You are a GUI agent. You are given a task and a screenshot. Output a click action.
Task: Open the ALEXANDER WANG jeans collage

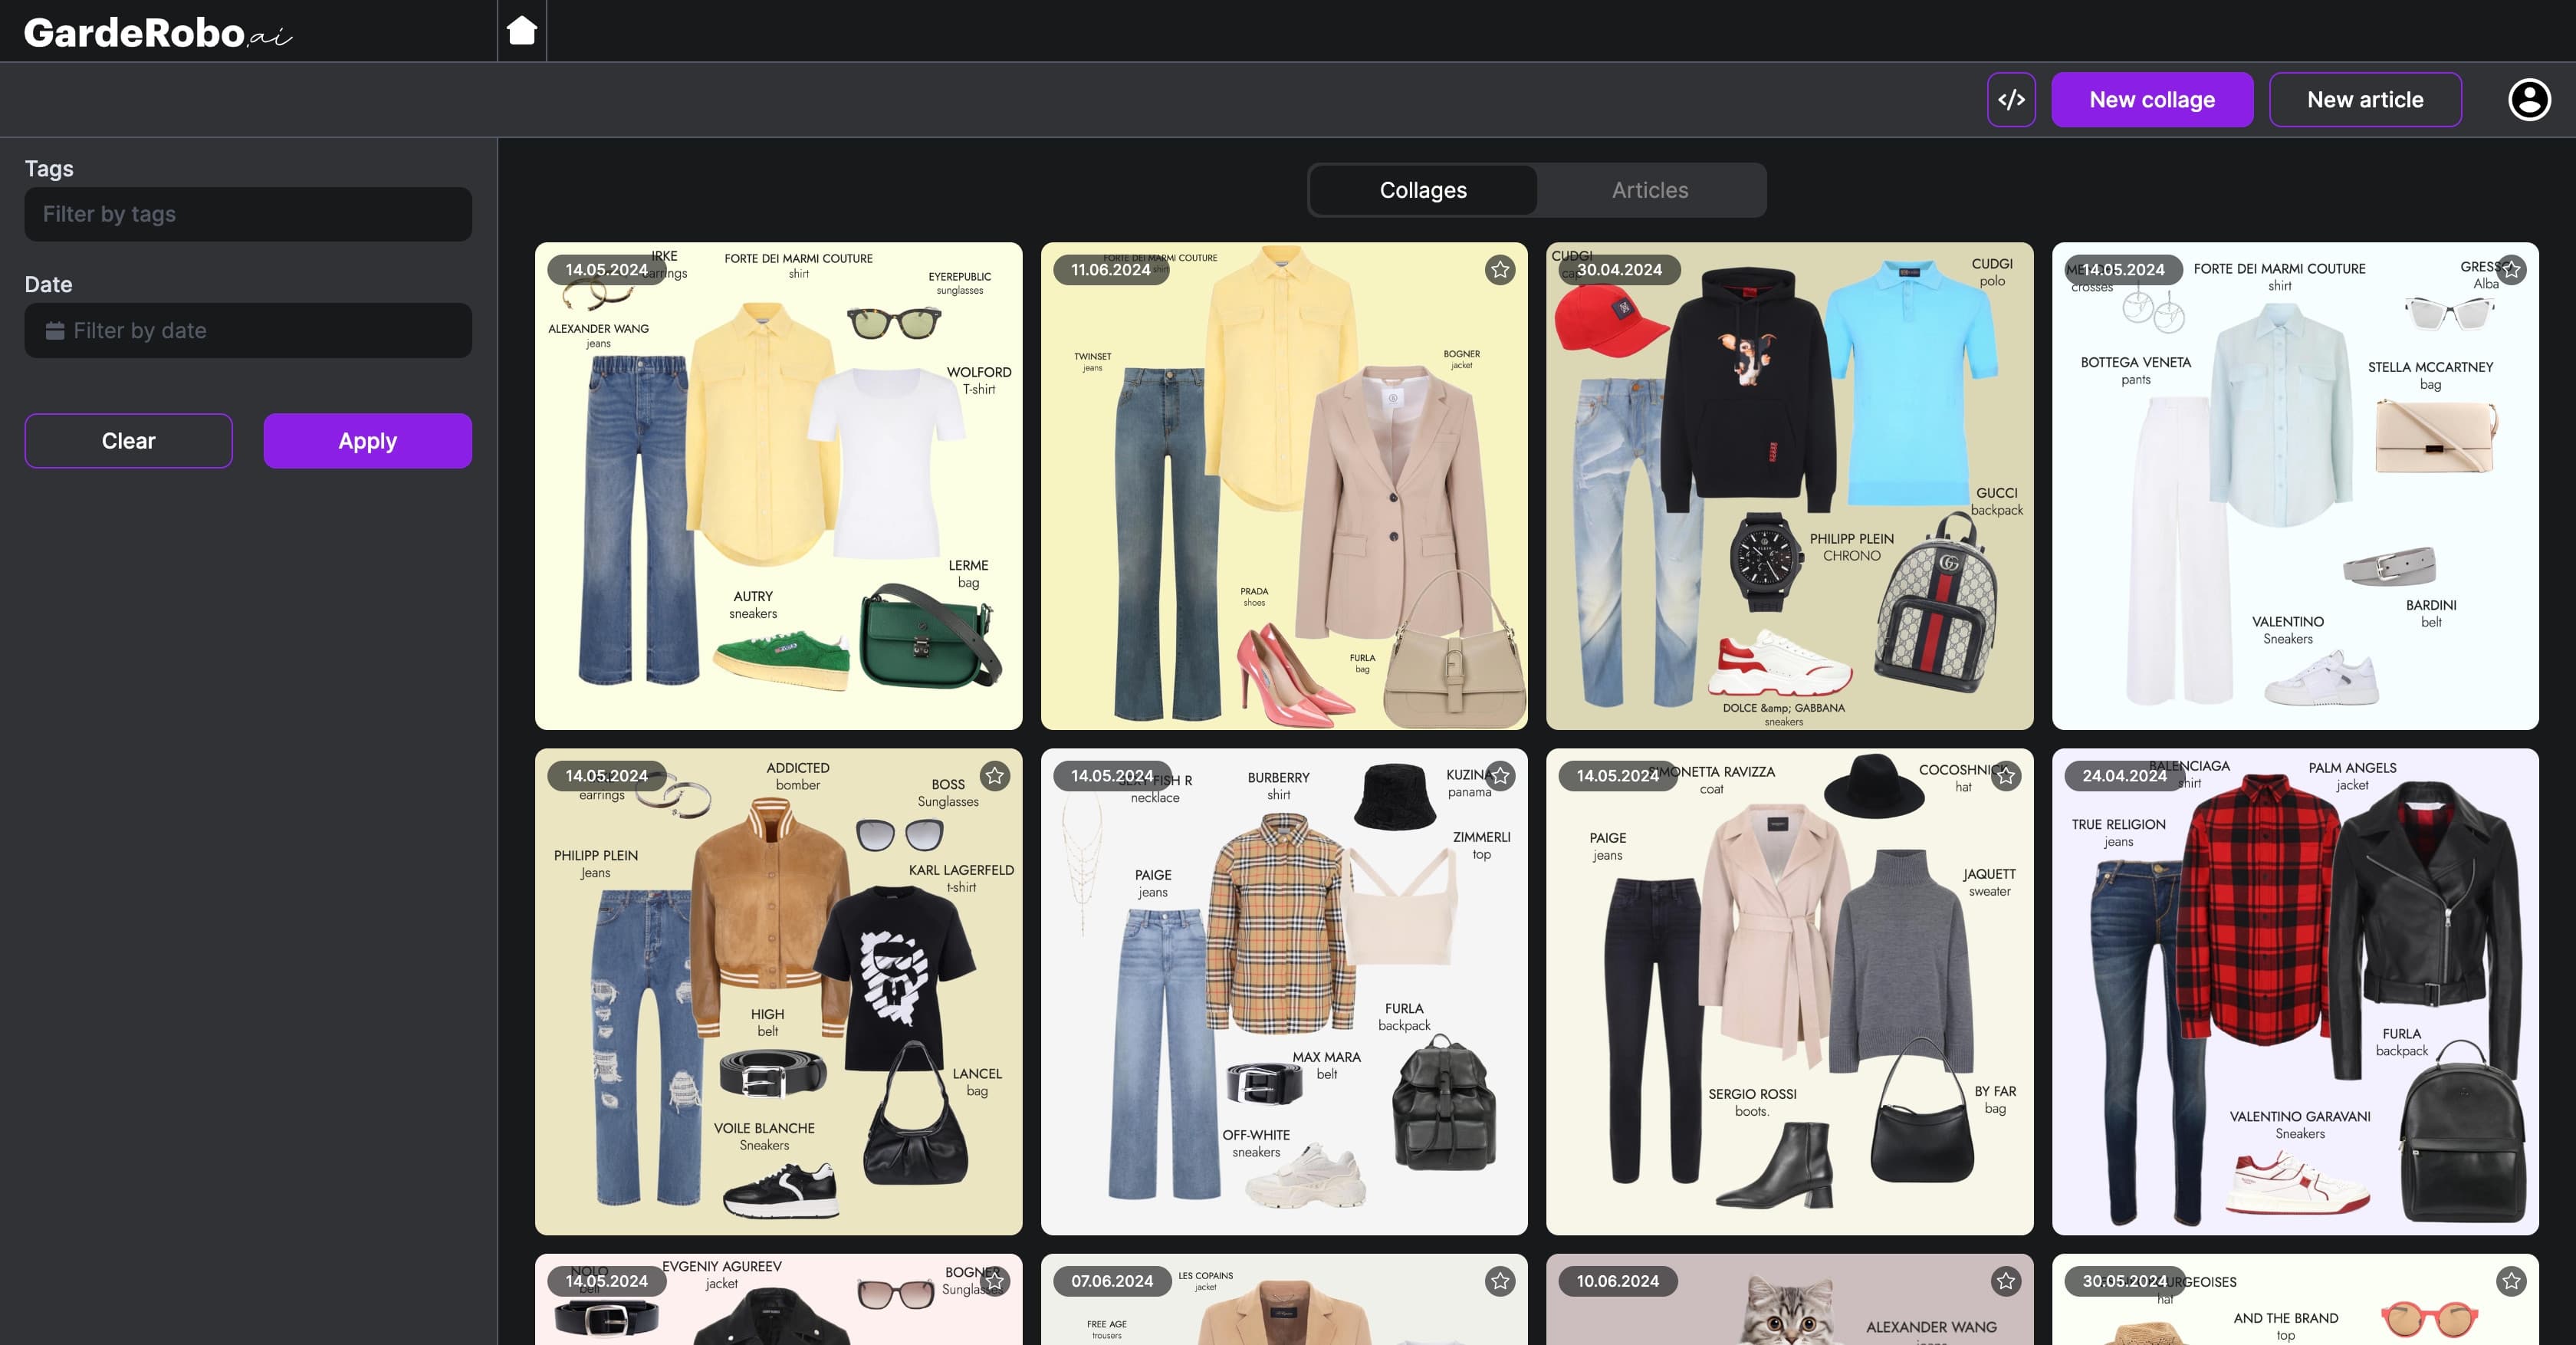pos(778,486)
